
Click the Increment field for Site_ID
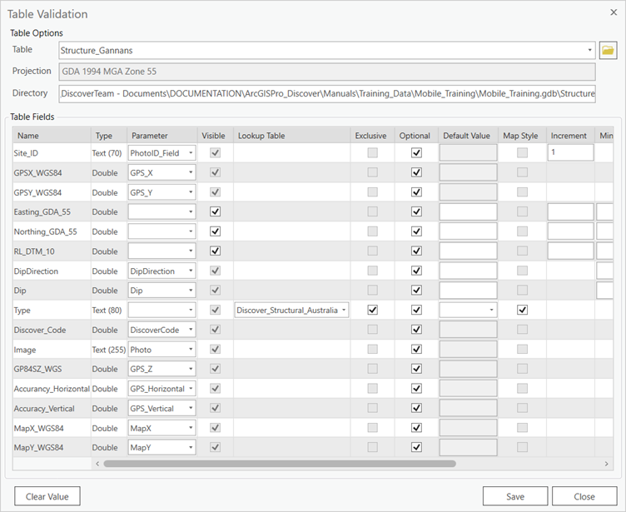tap(570, 153)
